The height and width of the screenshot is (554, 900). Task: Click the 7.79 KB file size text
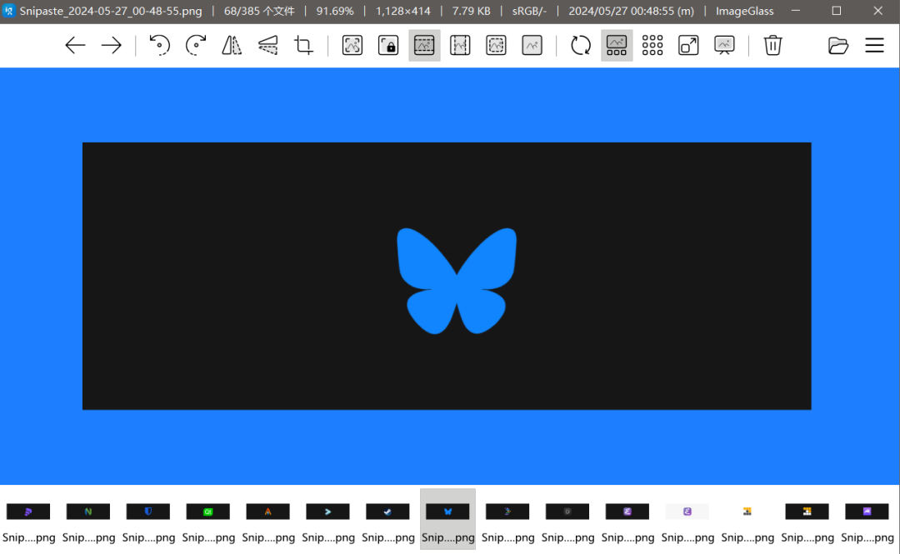pos(471,11)
